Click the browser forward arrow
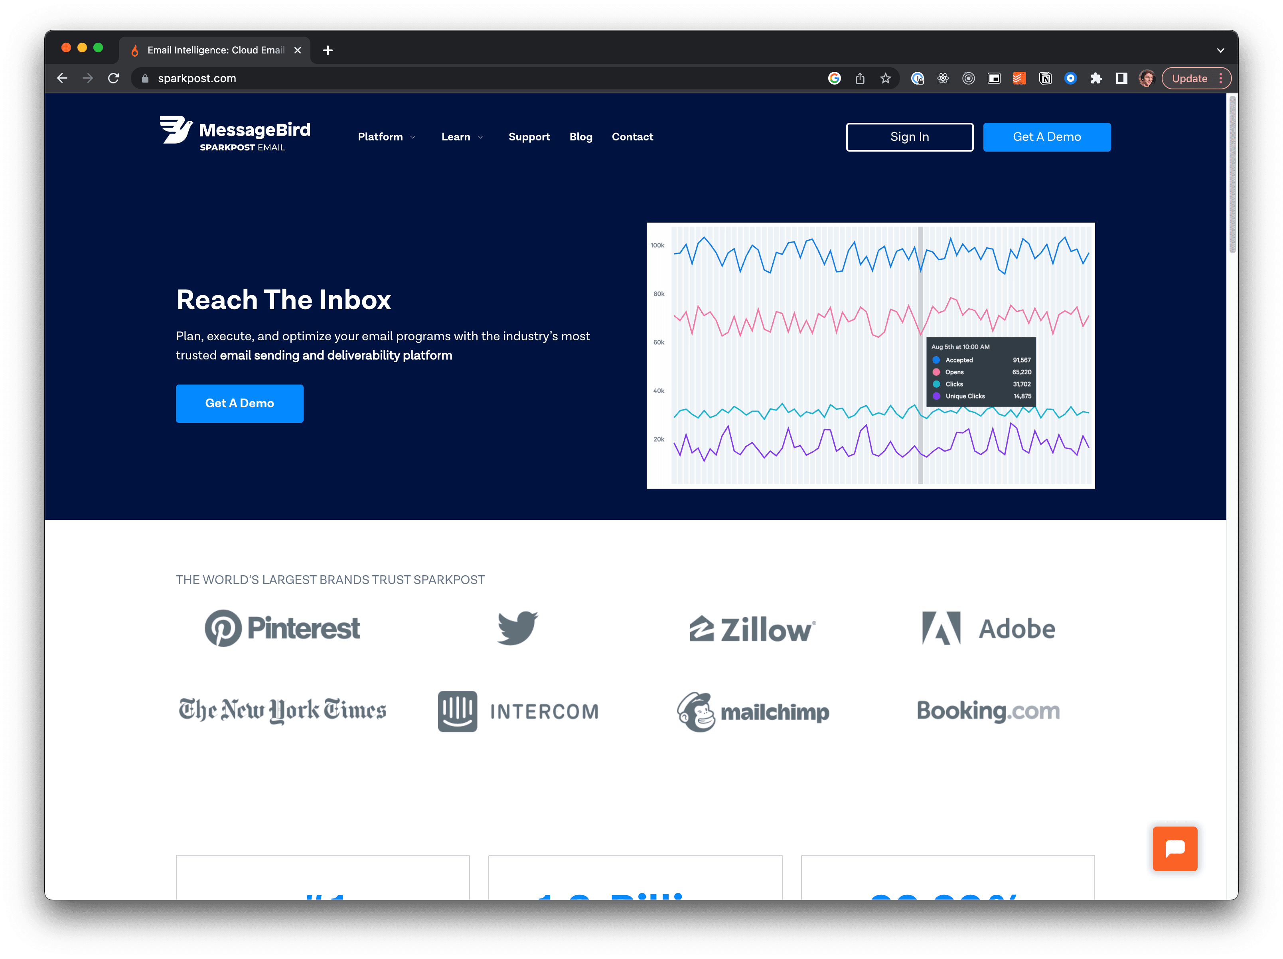The width and height of the screenshot is (1283, 959). (x=88, y=78)
